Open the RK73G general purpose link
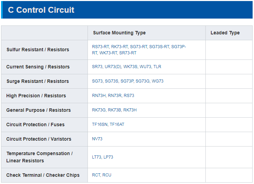Screen dimensions: 254x184 [99, 110]
